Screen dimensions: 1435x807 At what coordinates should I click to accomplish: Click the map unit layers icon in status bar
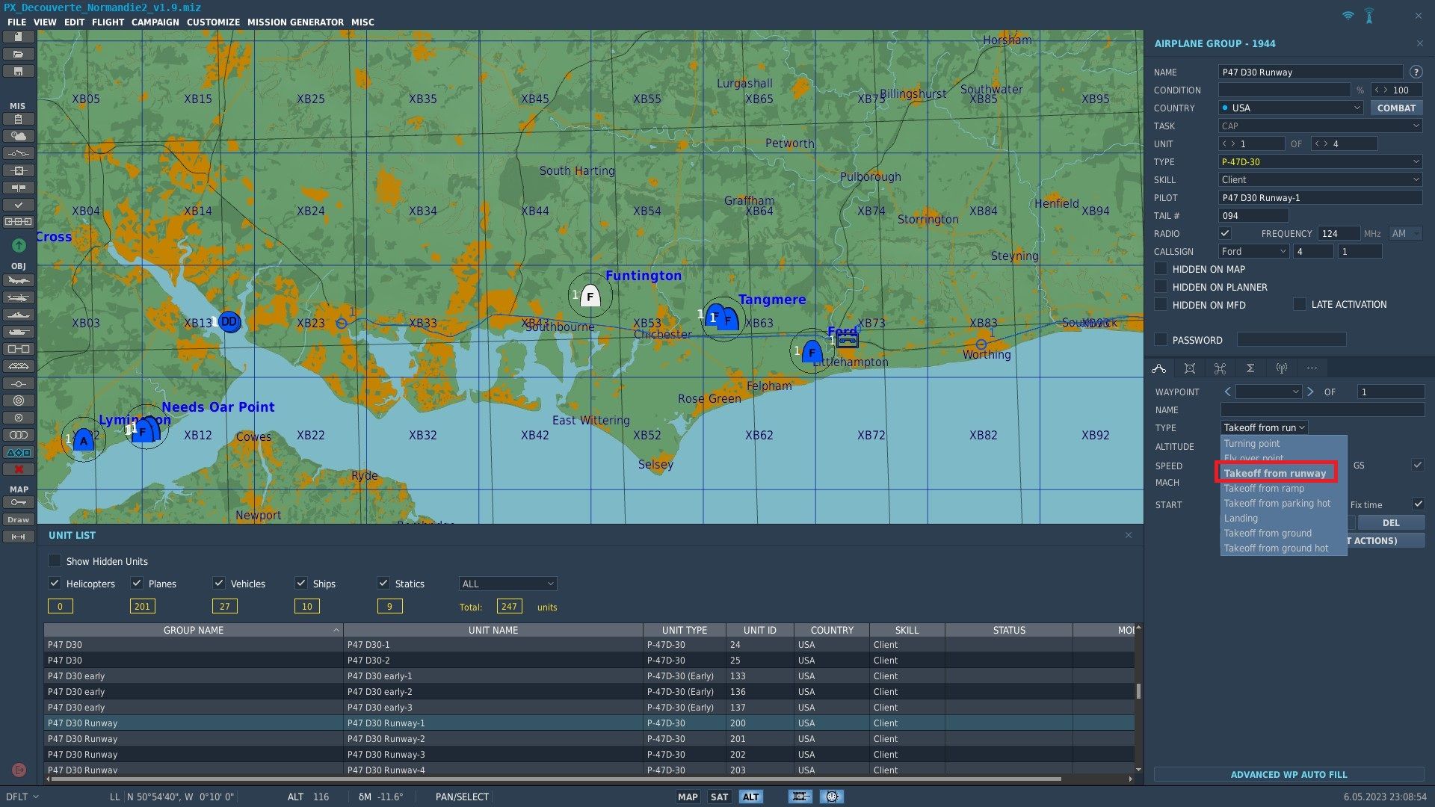click(800, 797)
